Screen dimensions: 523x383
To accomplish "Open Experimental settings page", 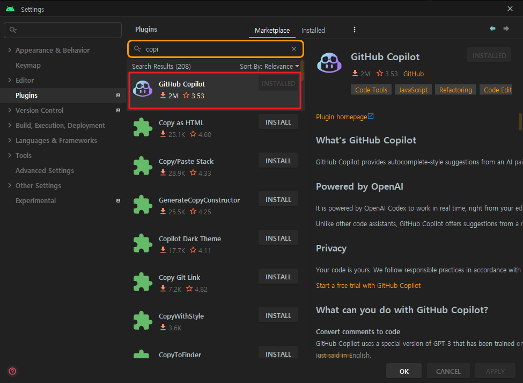I will click(36, 201).
